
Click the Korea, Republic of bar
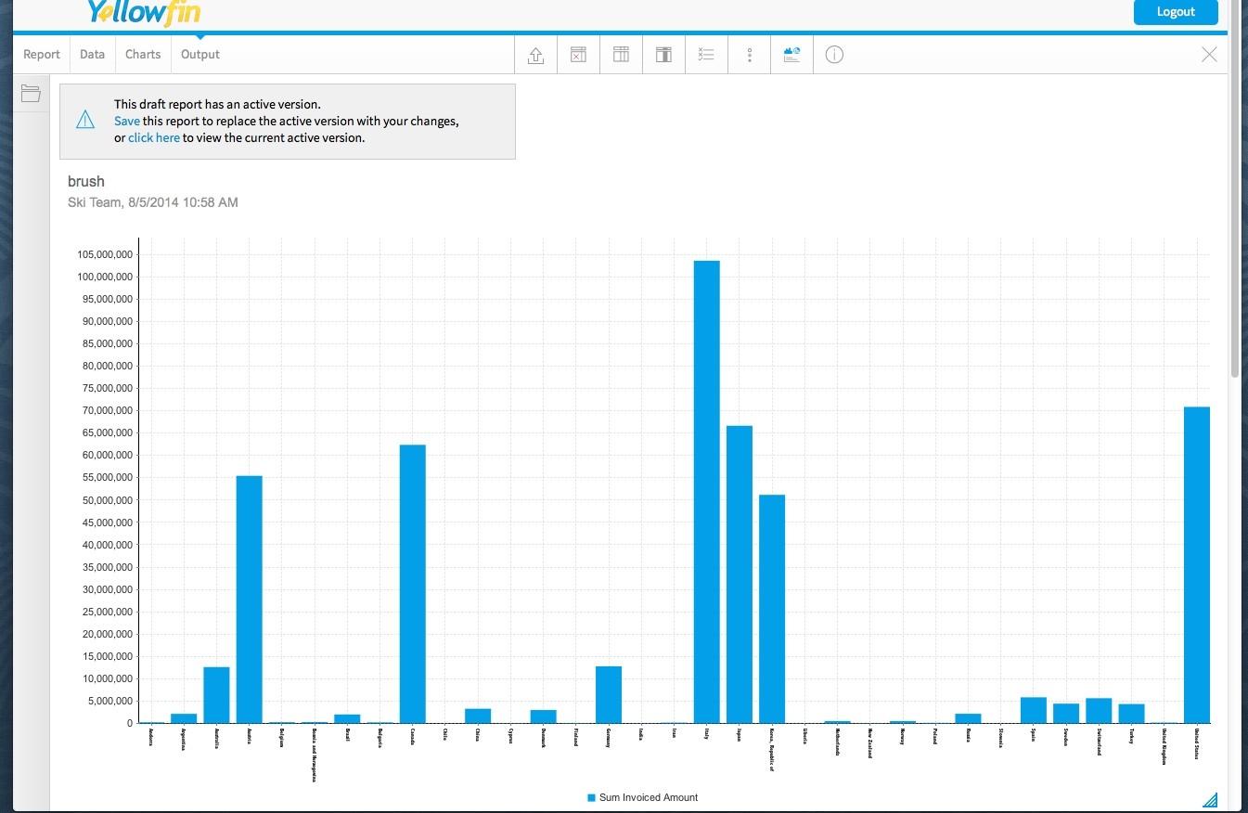click(x=772, y=609)
